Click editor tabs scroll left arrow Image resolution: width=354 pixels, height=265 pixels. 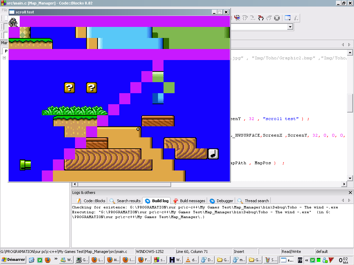[343, 45]
